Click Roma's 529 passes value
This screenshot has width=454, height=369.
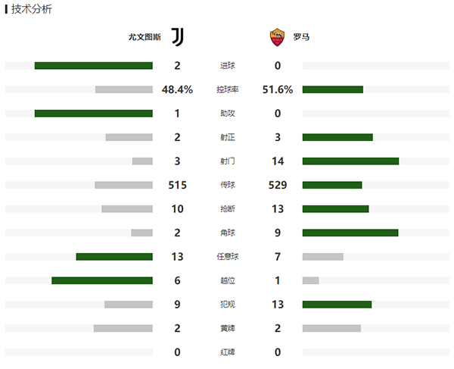tap(278, 185)
